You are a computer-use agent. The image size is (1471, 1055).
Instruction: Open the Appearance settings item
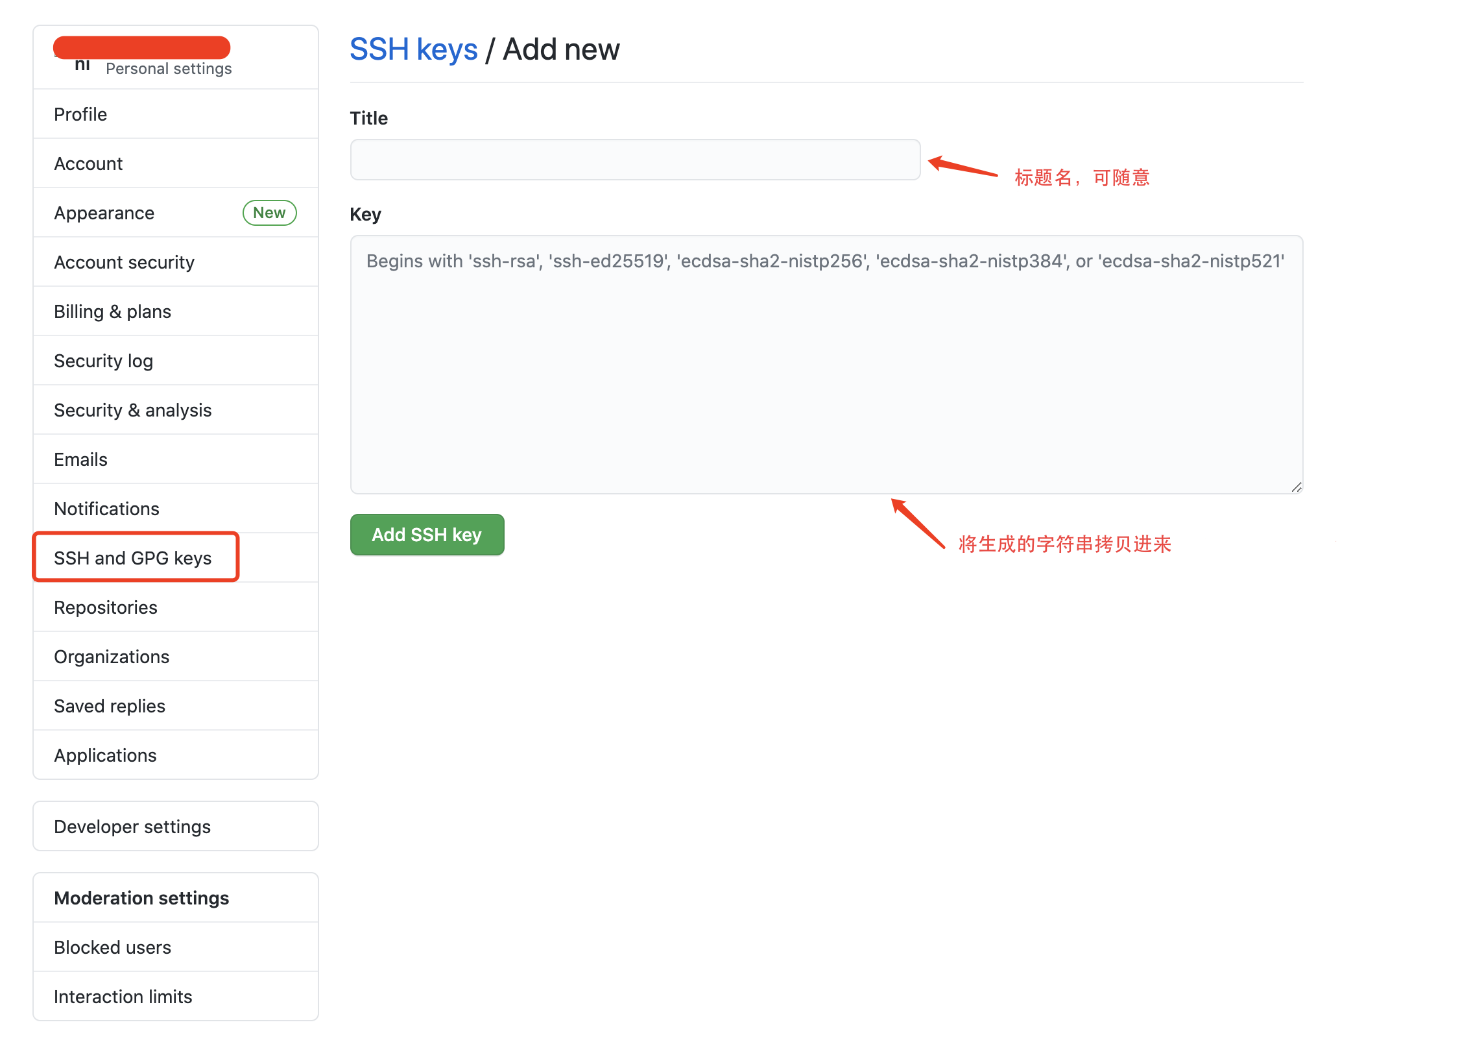(x=104, y=213)
